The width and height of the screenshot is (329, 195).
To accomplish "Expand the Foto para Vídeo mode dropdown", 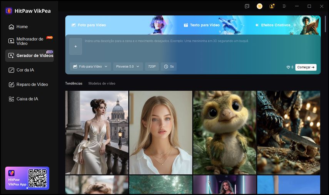I will (x=90, y=66).
